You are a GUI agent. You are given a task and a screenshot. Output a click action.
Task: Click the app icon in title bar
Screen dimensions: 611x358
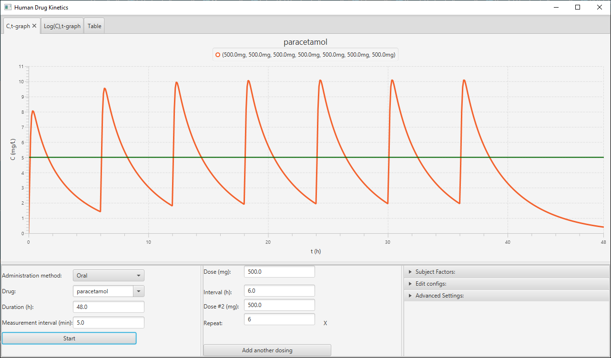click(x=8, y=8)
